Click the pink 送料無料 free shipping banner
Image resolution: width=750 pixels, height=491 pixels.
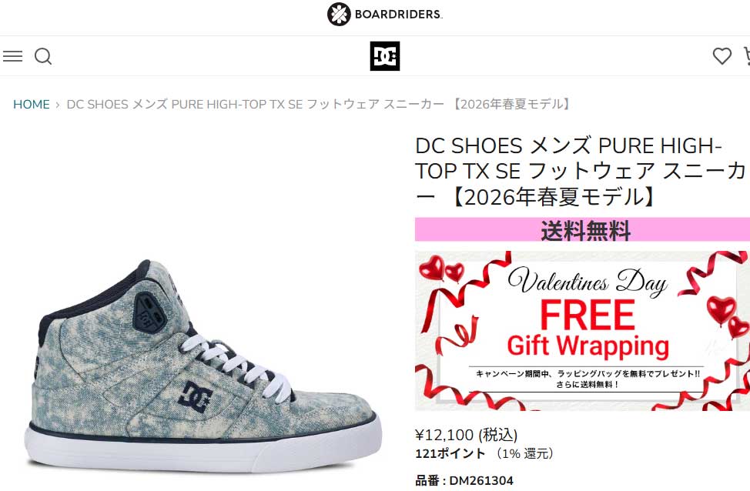tap(582, 229)
